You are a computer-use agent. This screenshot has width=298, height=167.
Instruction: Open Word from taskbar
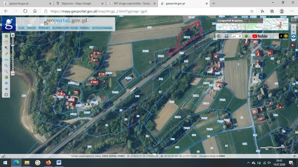click(x=59, y=163)
